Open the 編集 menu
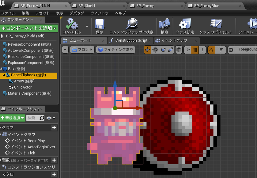257x178 pixels. [25, 13]
